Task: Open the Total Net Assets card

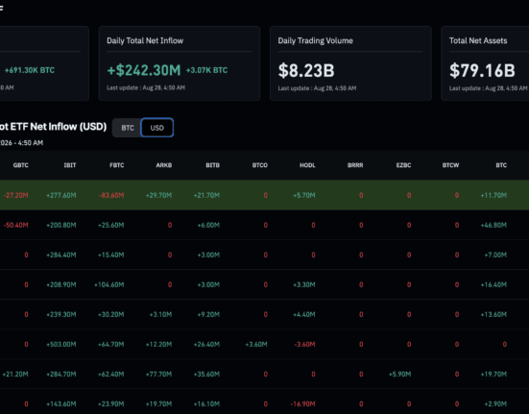Action: coord(485,63)
